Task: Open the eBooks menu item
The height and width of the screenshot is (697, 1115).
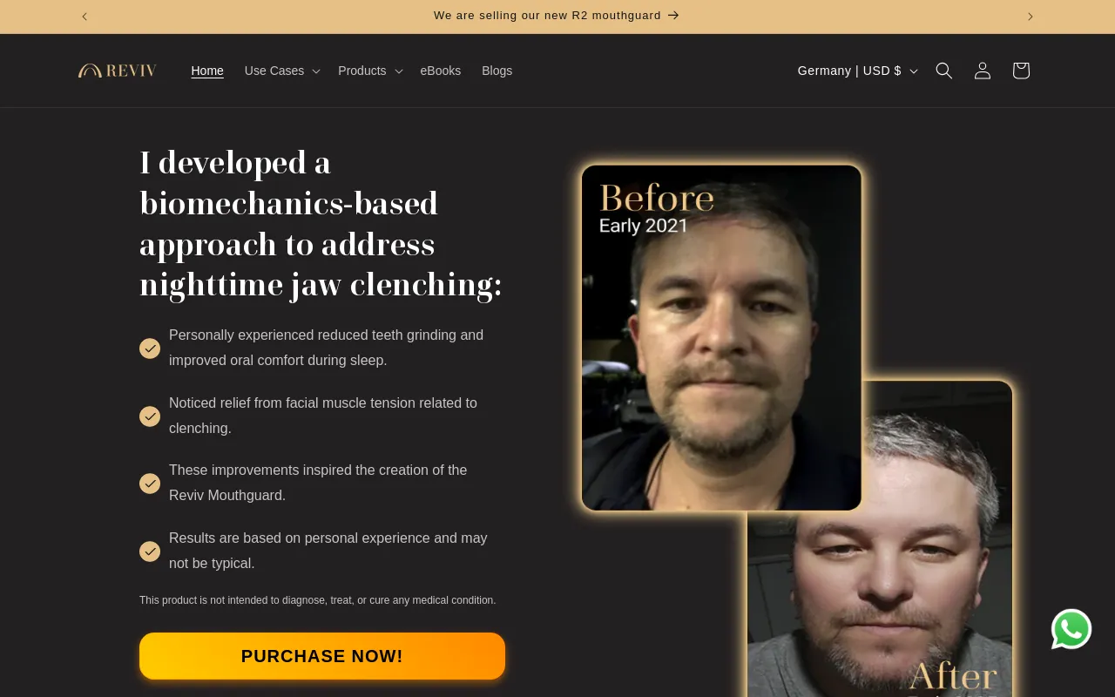Action: [441, 71]
